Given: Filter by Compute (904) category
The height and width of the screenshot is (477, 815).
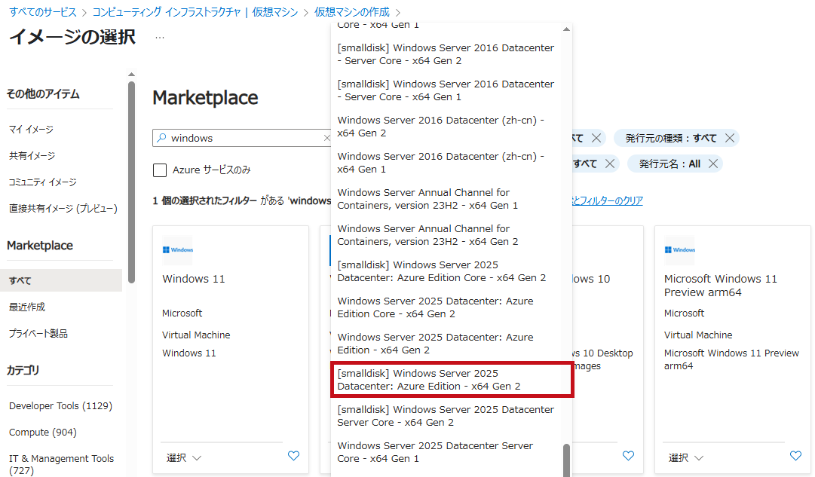Looking at the screenshot, I should point(43,433).
